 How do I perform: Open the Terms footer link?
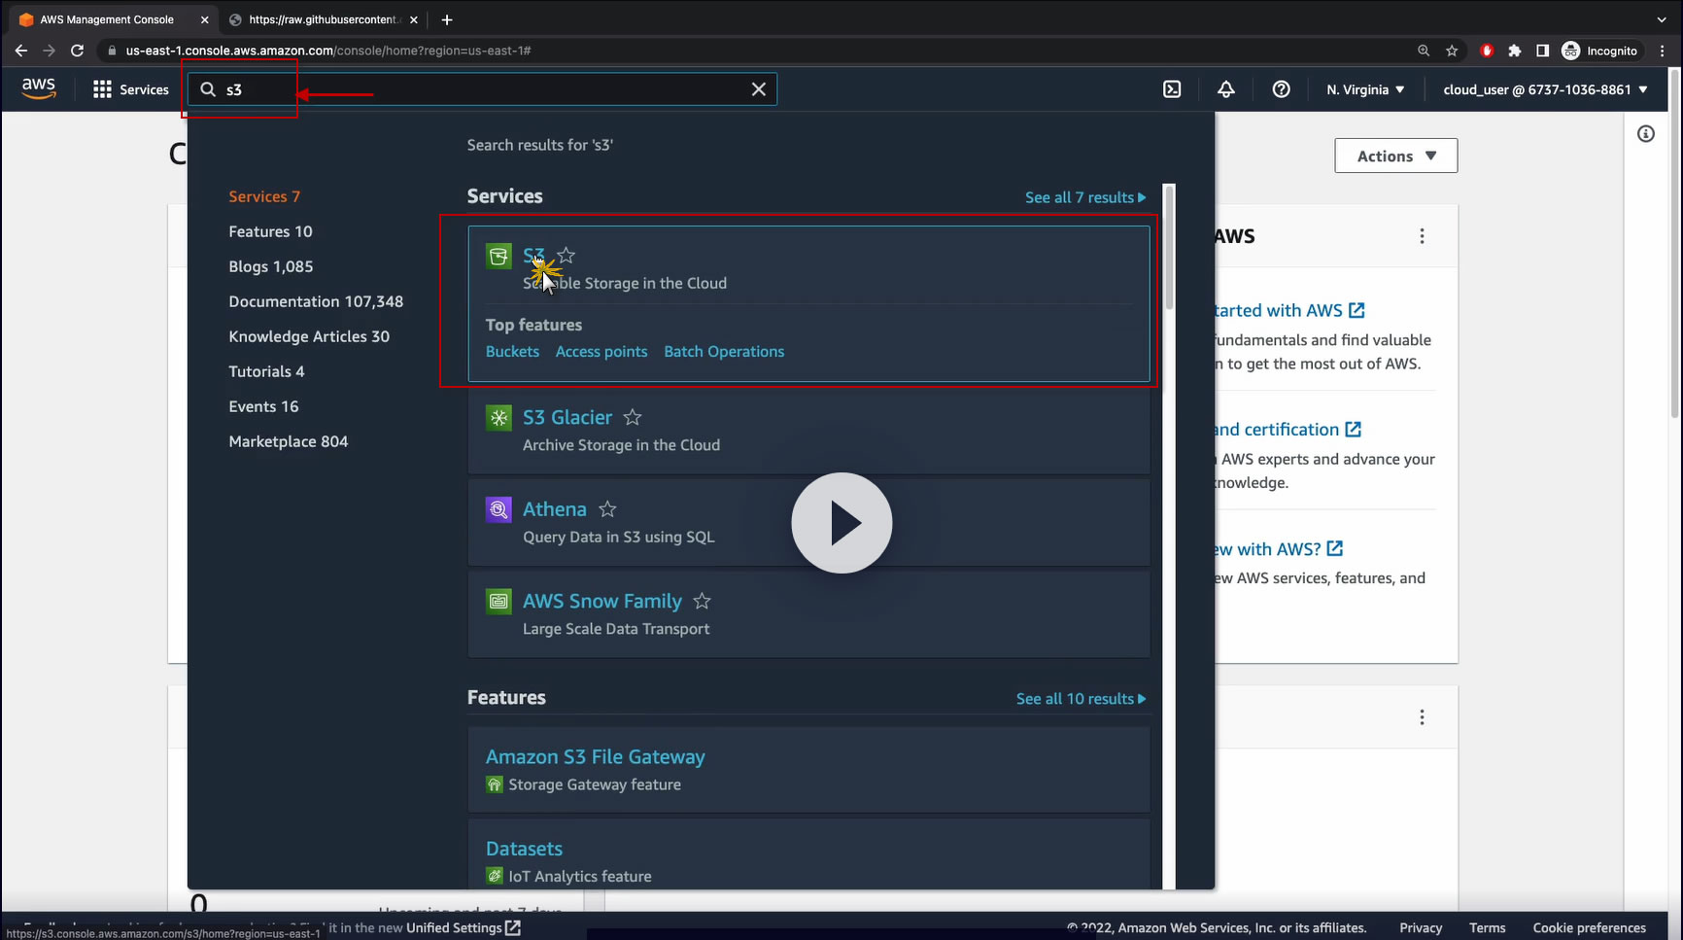pyautogui.click(x=1488, y=928)
